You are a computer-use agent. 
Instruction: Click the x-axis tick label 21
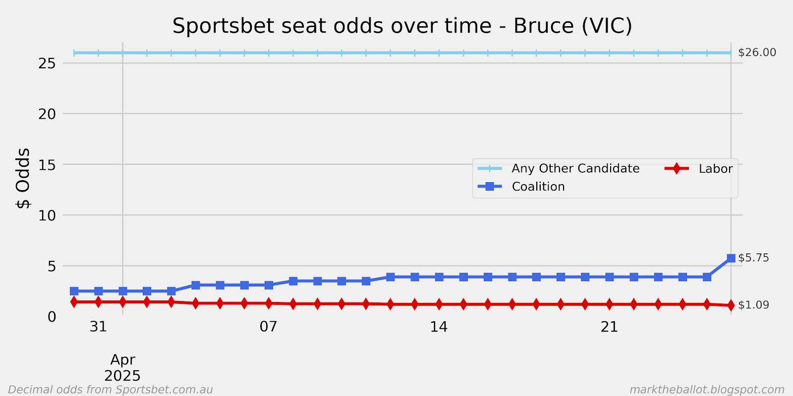[x=609, y=327]
